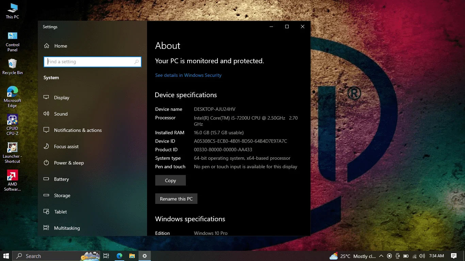
Task: Click the Rename this PC button
Action: 176,199
